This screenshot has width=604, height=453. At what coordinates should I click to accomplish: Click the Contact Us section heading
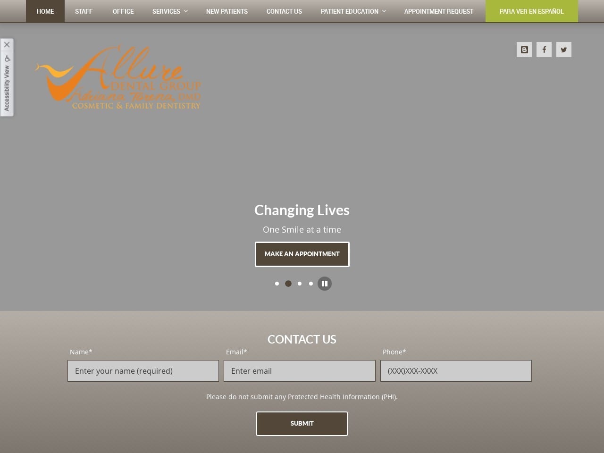302,339
